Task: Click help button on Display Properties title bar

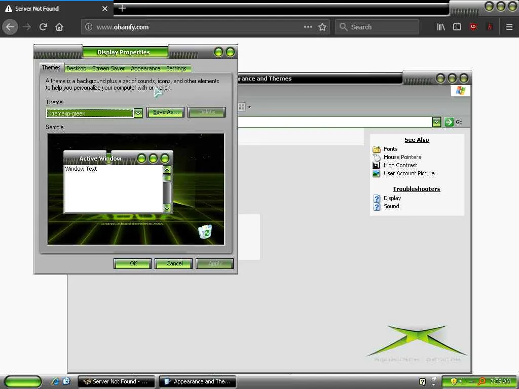Action: point(218,52)
